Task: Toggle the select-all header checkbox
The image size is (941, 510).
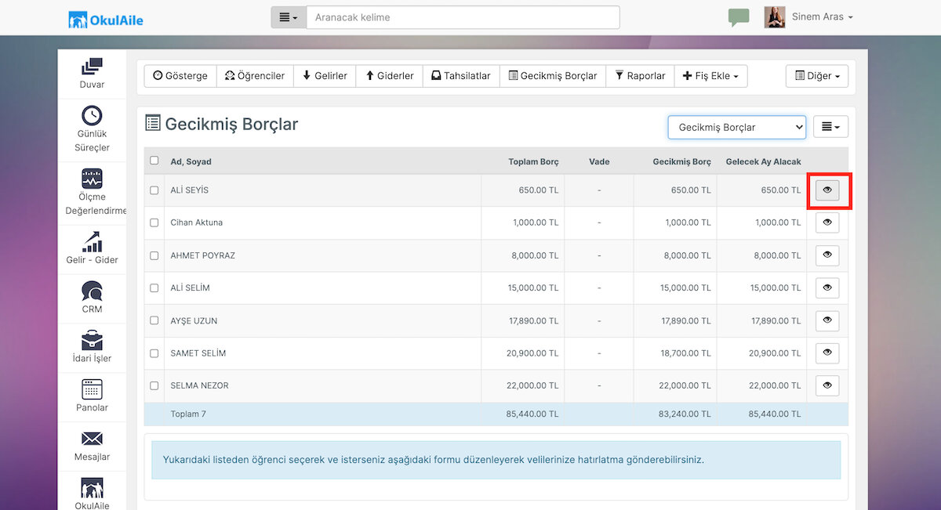Action: 154,161
